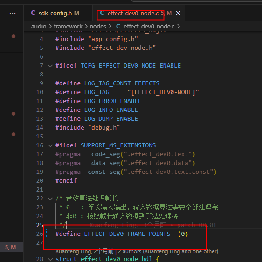Image resolution: width=262 pixels, height=262 pixels.
Task: Click the modified-line gutter marker on line 26
Action: coord(47,234)
